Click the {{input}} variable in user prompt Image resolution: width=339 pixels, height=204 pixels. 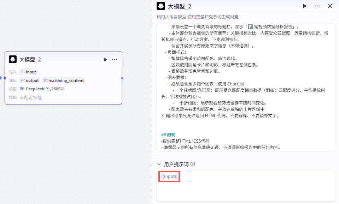[169, 176]
